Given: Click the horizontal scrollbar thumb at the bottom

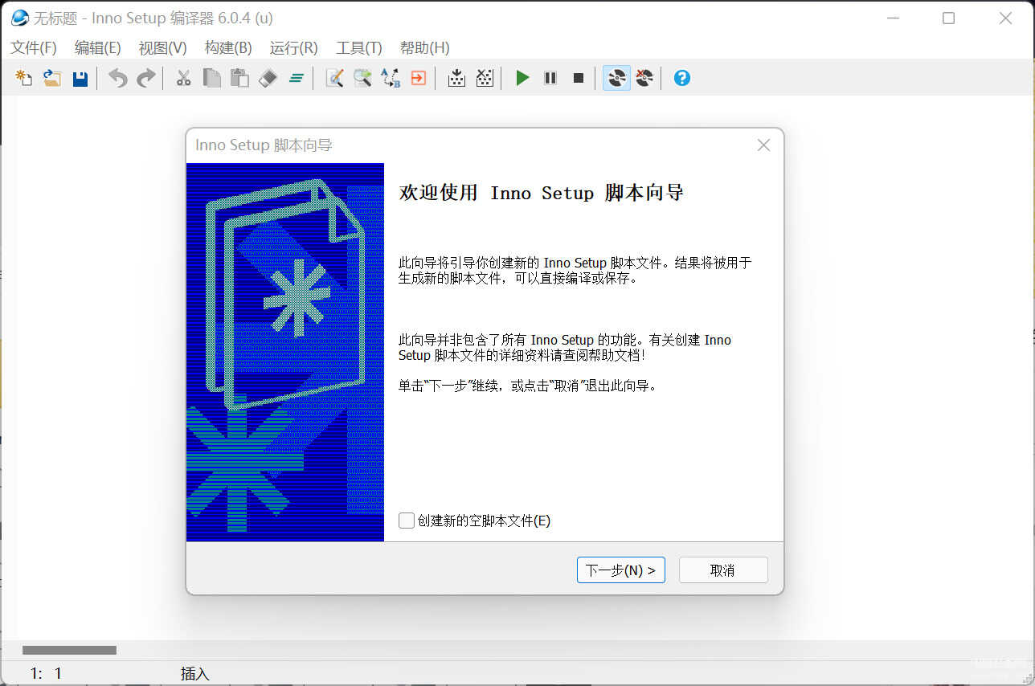Looking at the screenshot, I should 69,650.
